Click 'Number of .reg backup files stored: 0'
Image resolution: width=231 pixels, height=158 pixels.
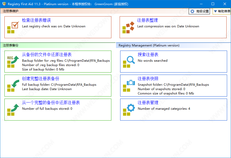tap(51, 65)
